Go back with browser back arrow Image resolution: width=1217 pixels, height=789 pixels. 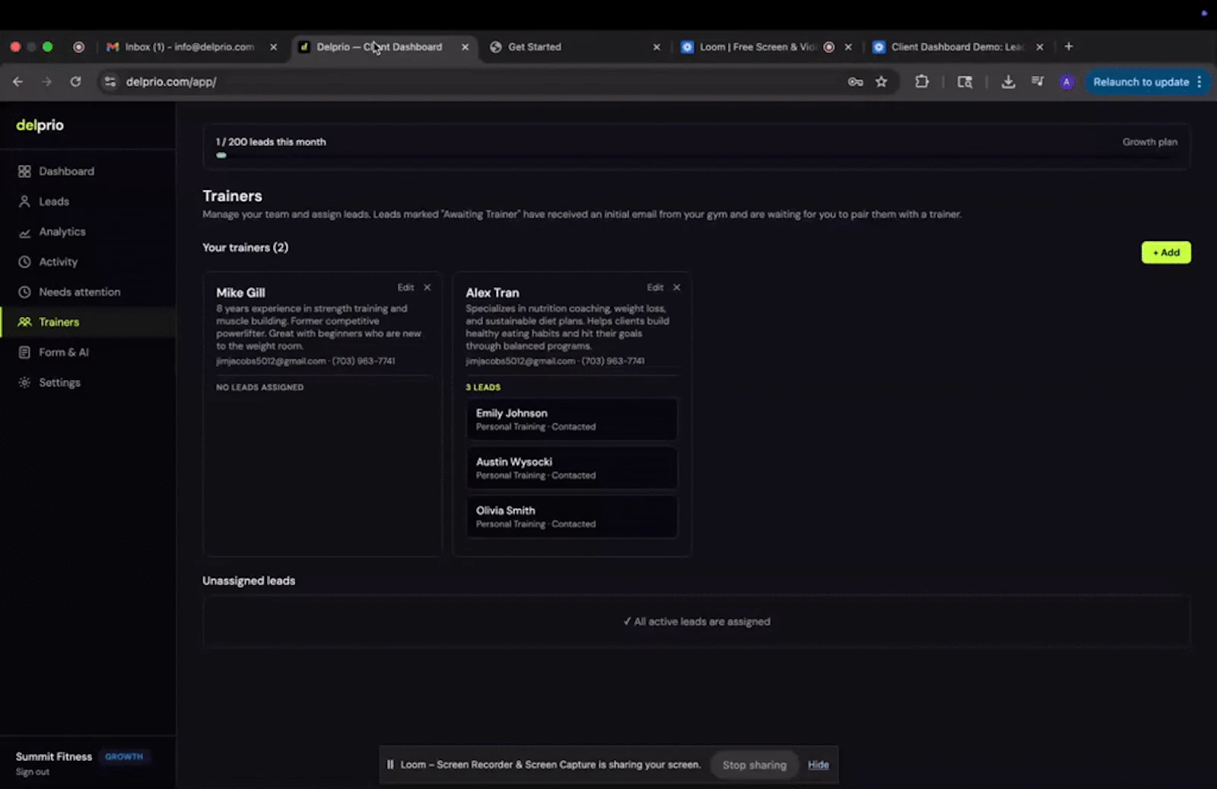(18, 81)
